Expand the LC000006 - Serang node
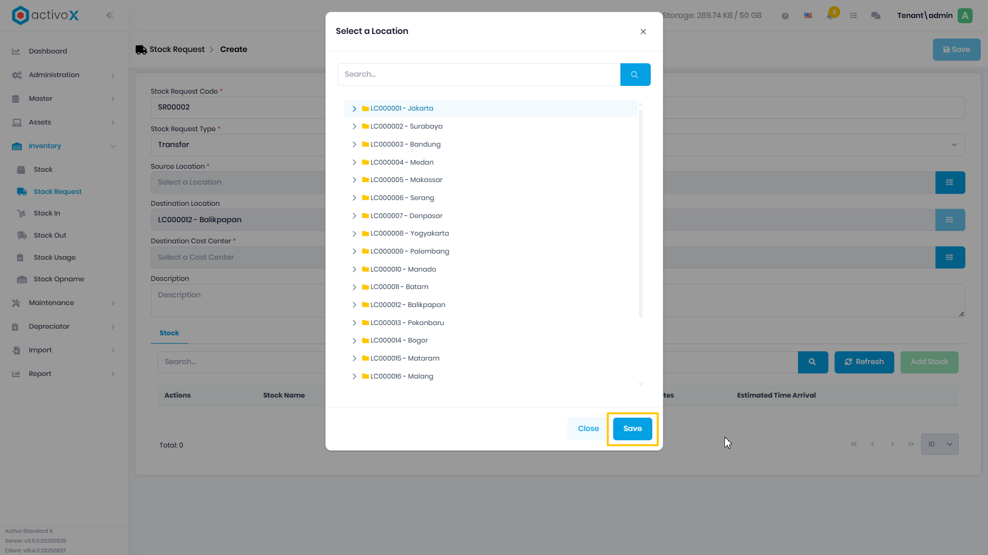Image resolution: width=988 pixels, height=555 pixels. click(x=354, y=198)
